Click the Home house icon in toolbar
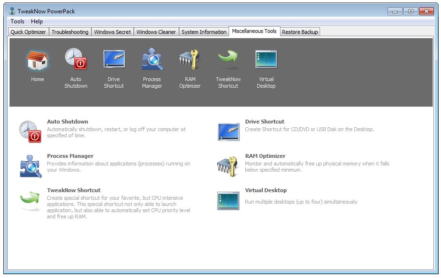This screenshot has width=441, height=278. coord(38,60)
